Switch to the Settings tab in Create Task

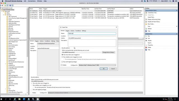click(x=84, y=31)
